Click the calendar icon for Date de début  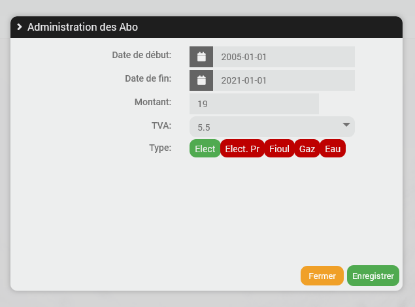pos(201,57)
